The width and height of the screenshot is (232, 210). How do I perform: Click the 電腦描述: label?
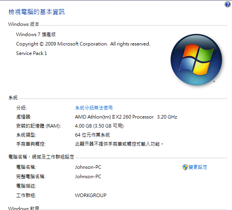[x=26, y=186]
